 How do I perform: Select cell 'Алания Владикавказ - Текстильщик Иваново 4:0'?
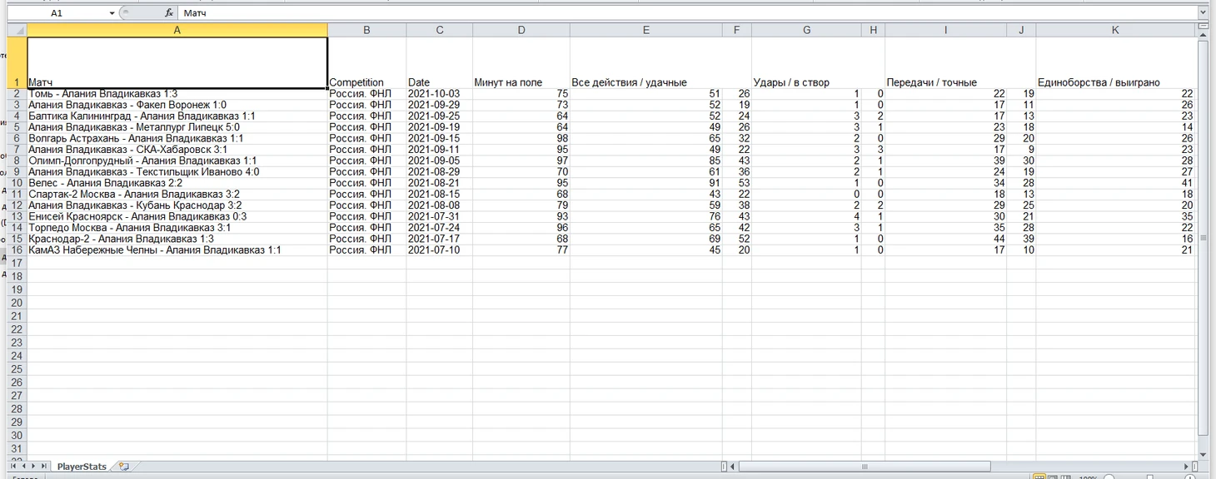point(177,171)
